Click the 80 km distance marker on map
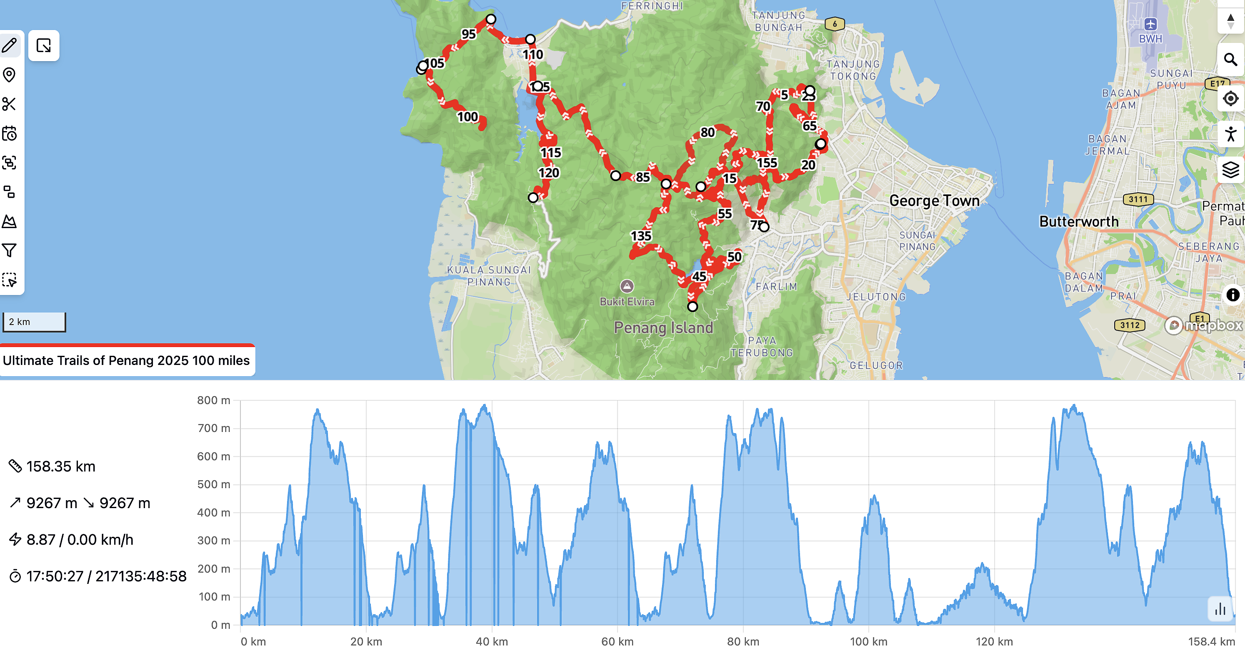Viewport: 1245px width, 655px height. [x=707, y=133]
